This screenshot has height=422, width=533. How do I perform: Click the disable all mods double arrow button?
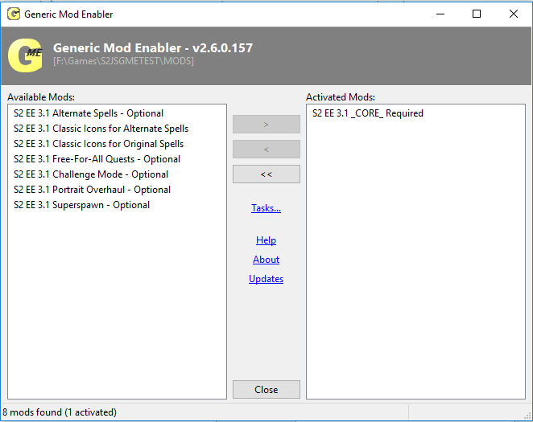pos(266,174)
